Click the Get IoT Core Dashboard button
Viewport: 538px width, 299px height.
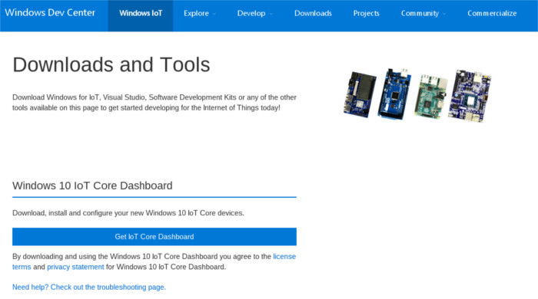tap(154, 237)
